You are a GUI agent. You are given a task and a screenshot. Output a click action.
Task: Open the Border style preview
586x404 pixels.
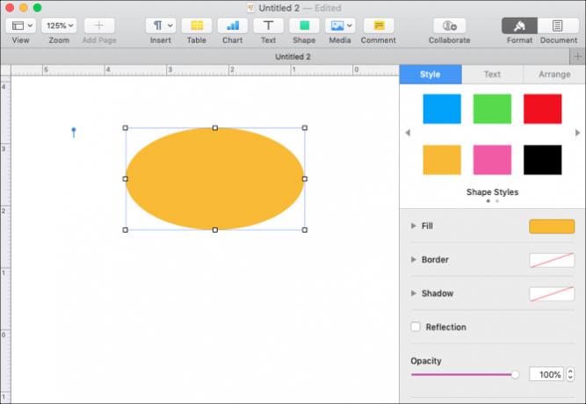pyautogui.click(x=552, y=260)
